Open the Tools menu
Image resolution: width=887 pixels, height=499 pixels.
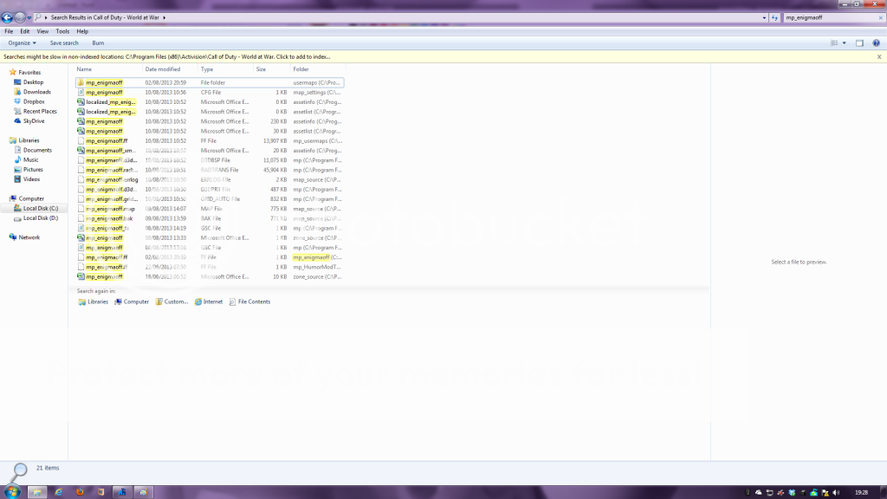click(x=62, y=31)
